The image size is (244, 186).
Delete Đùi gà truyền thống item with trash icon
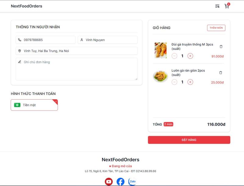pos(221,46)
